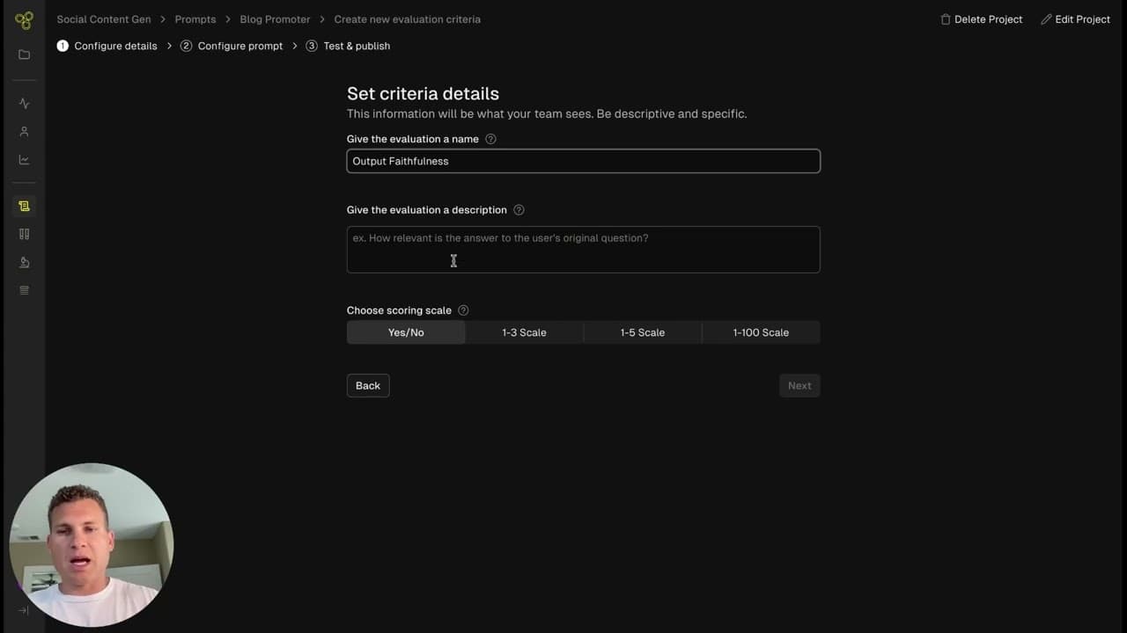Click the Back button

click(x=367, y=385)
